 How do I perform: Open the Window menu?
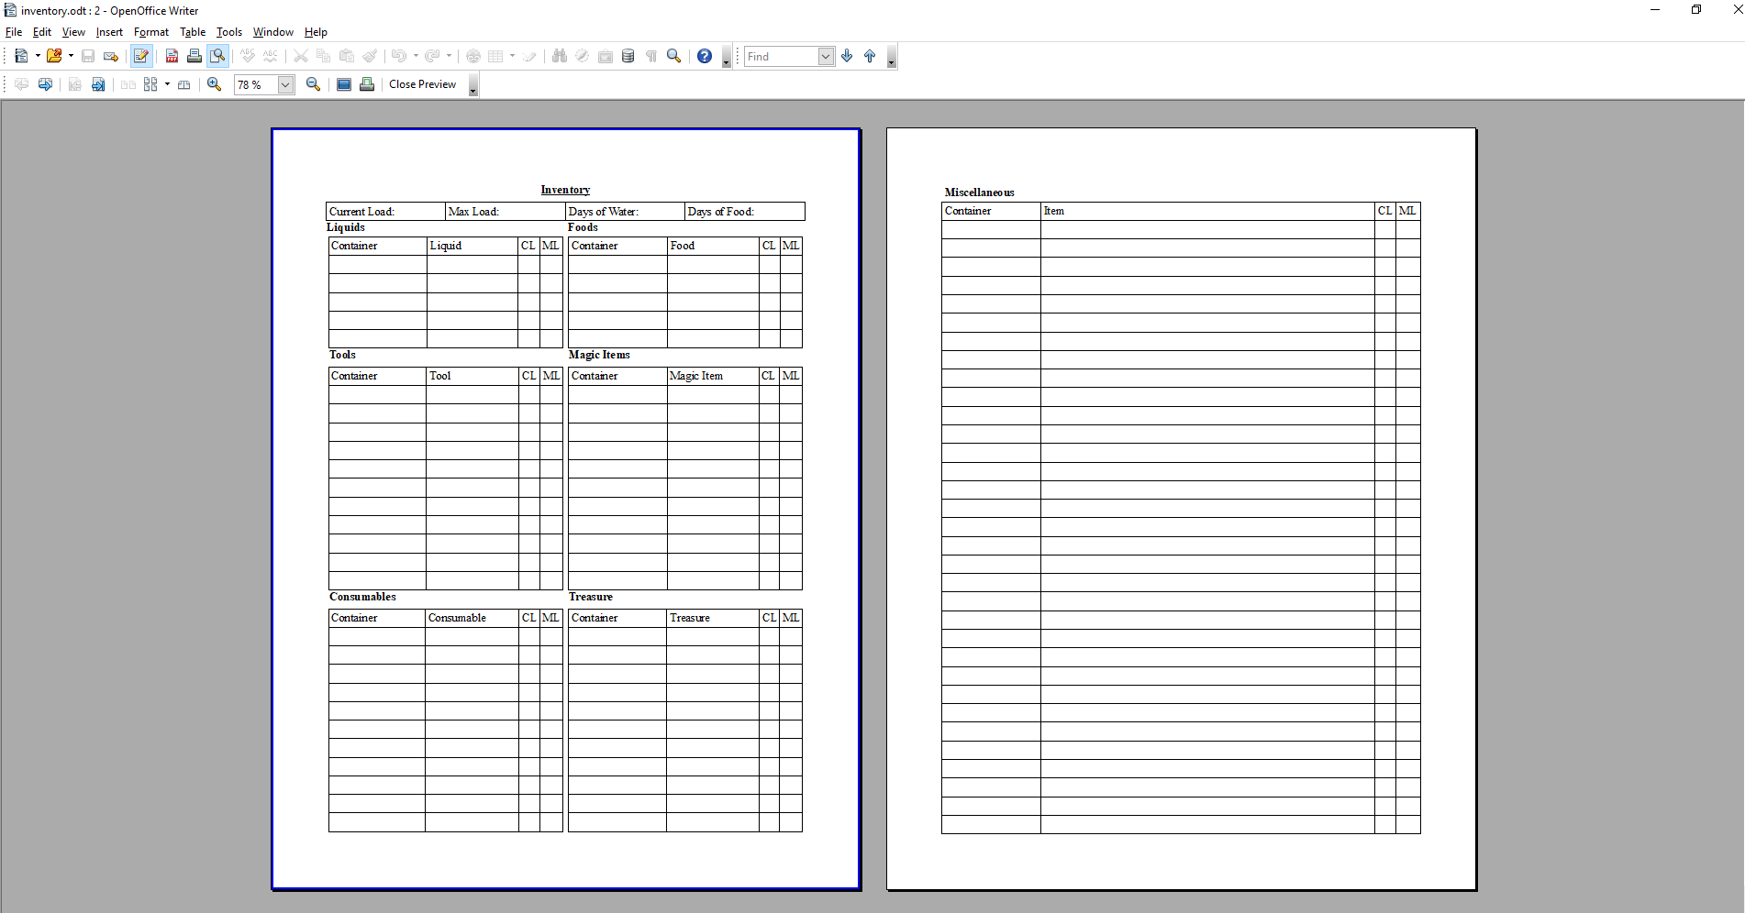[x=273, y=32]
